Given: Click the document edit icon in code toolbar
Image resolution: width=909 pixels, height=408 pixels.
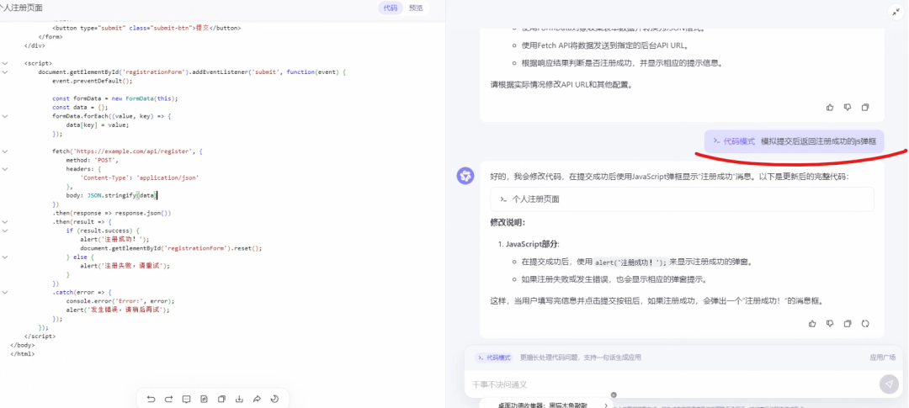Looking at the screenshot, I should pos(204,399).
